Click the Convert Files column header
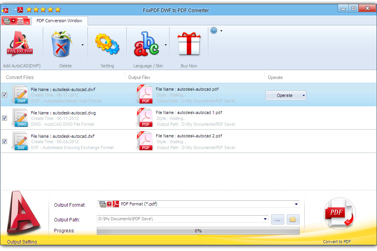The width and height of the screenshot is (377, 251). [x=20, y=77]
